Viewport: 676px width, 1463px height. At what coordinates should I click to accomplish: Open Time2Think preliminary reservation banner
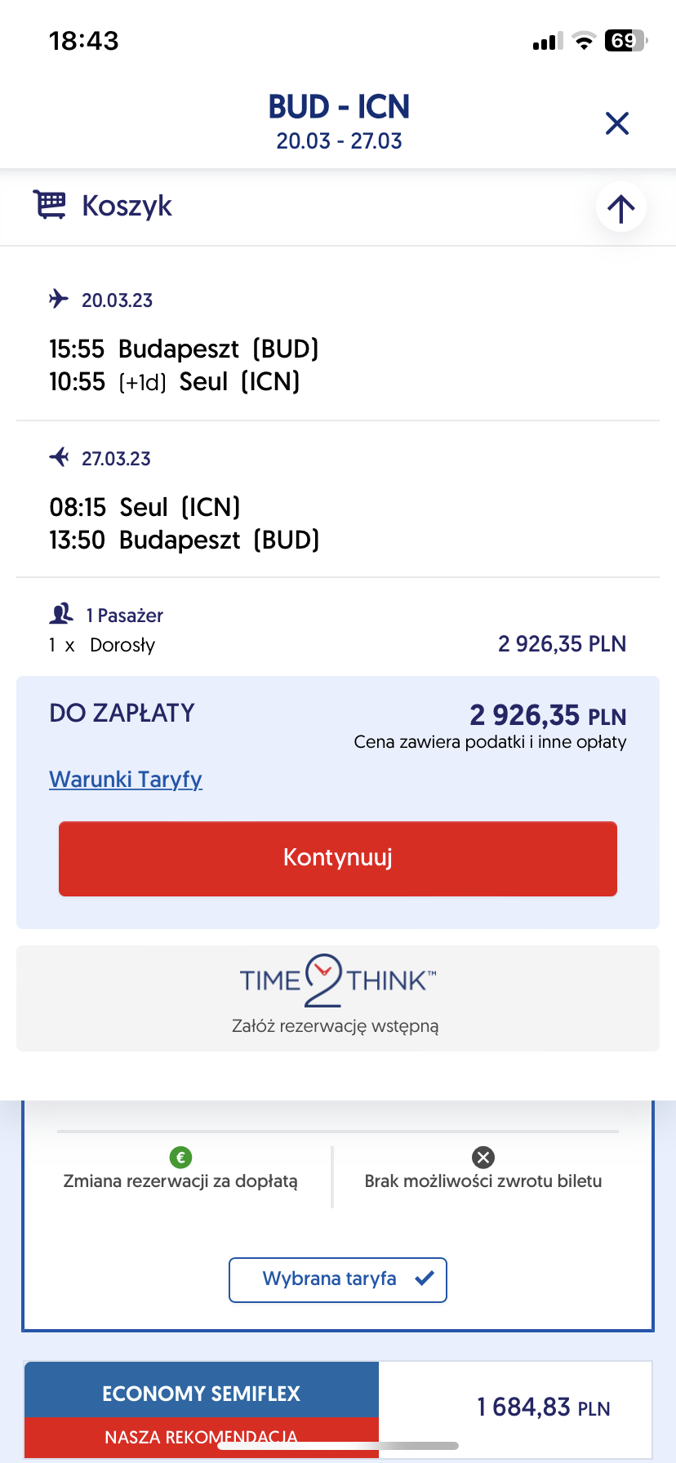[x=338, y=998]
